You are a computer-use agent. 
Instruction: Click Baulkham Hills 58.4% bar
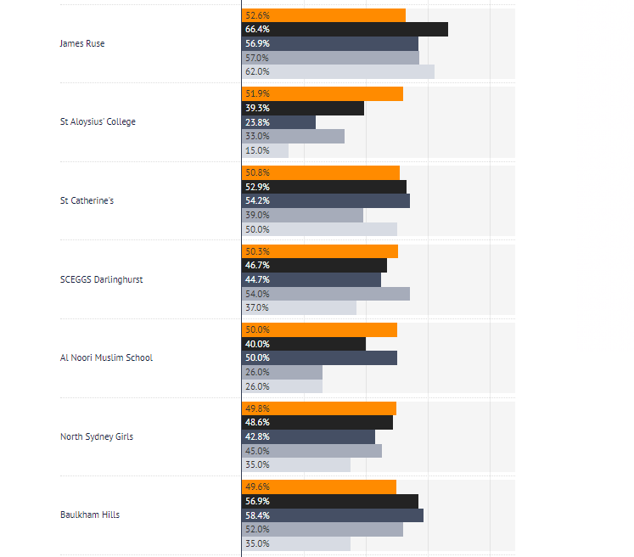[x=333, y=515]
